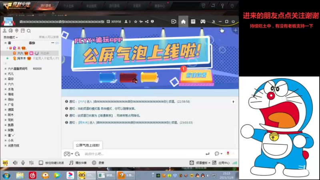Click the flower gift icon
The image size is (320, 180).
pos(228,153)
